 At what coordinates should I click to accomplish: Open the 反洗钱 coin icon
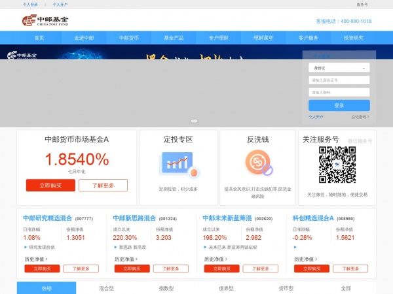click(x=259, y=162)
